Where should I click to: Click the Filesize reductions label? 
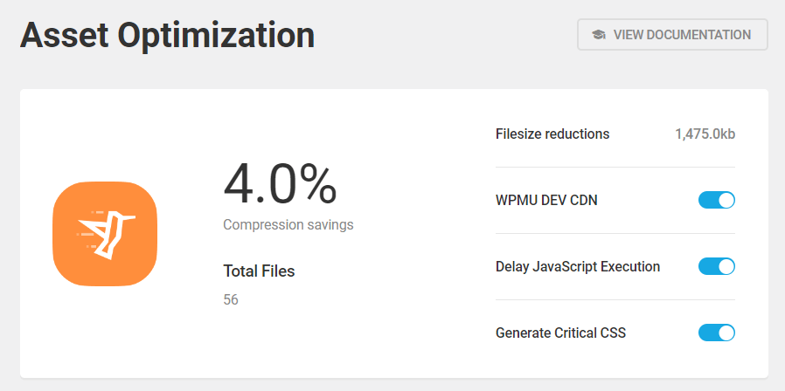tap(552, 134)
